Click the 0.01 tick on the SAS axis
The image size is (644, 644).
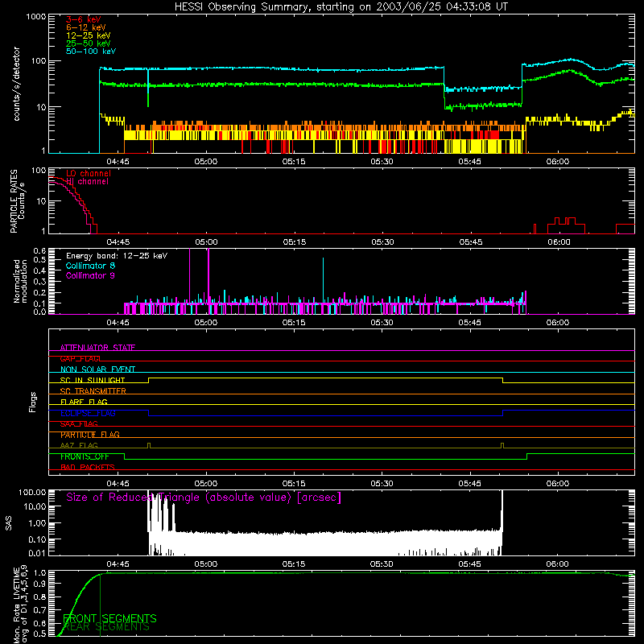click(x=37, y=553)
